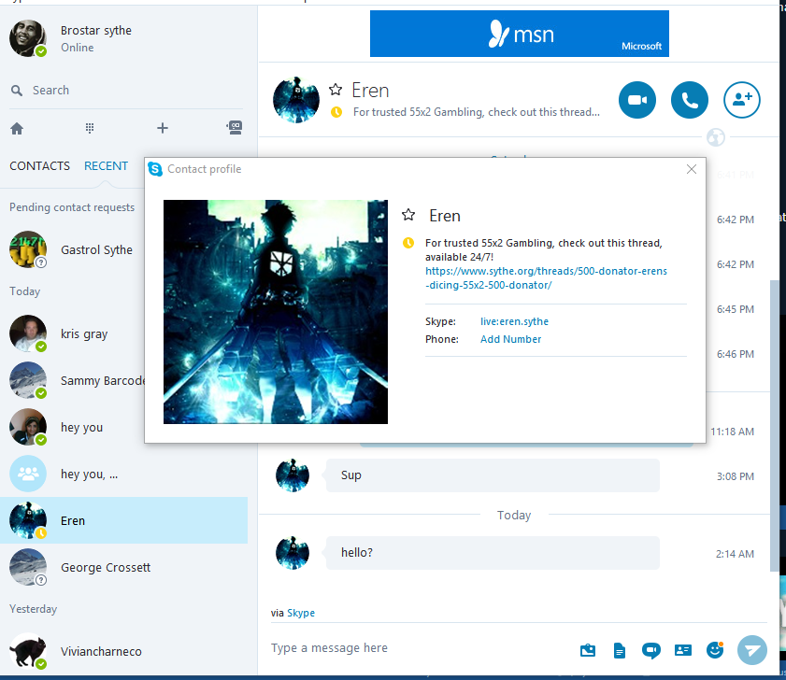Click Eren's mood message in chat header

(x=477, y=112)
